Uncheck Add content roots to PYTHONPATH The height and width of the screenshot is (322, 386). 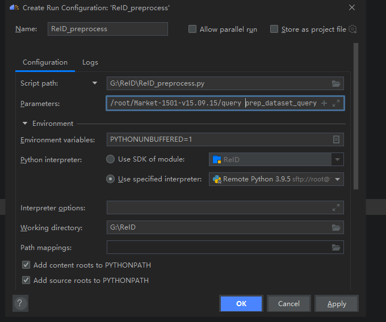[x=26, y=265]
